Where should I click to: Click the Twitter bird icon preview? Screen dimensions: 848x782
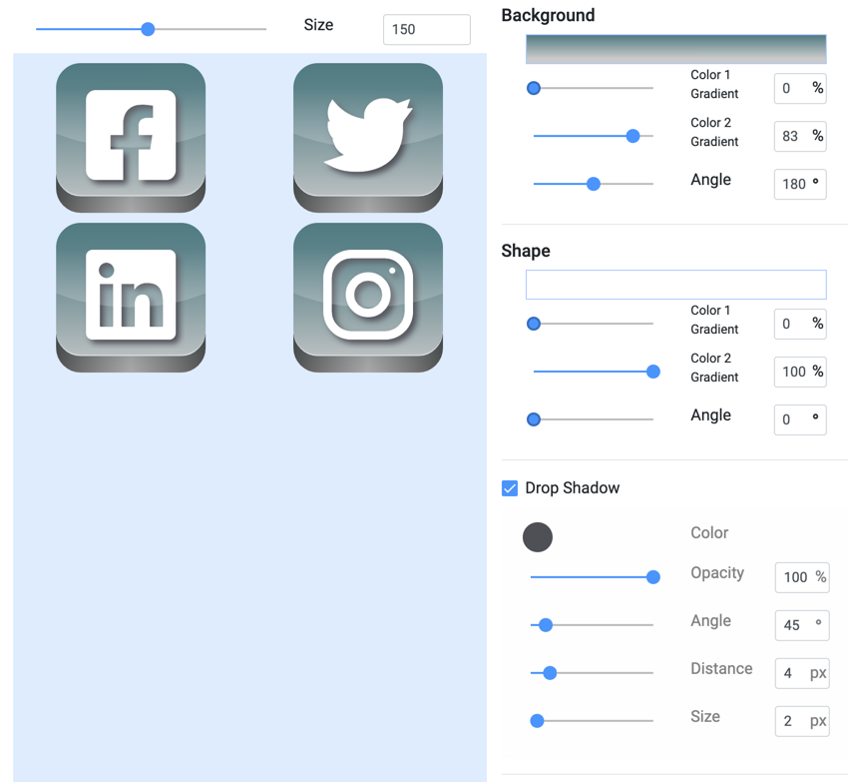click(368, 138)
